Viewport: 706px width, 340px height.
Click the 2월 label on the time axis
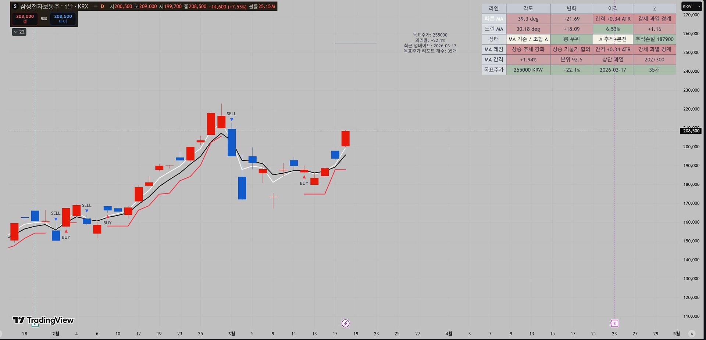[x=56, y=334]
